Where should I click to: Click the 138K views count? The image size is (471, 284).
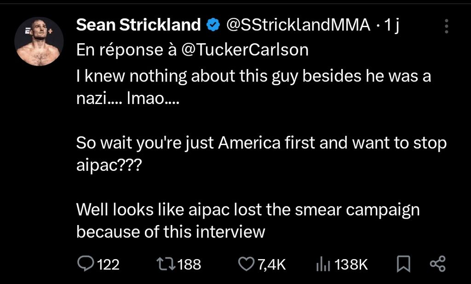[351, 265]
